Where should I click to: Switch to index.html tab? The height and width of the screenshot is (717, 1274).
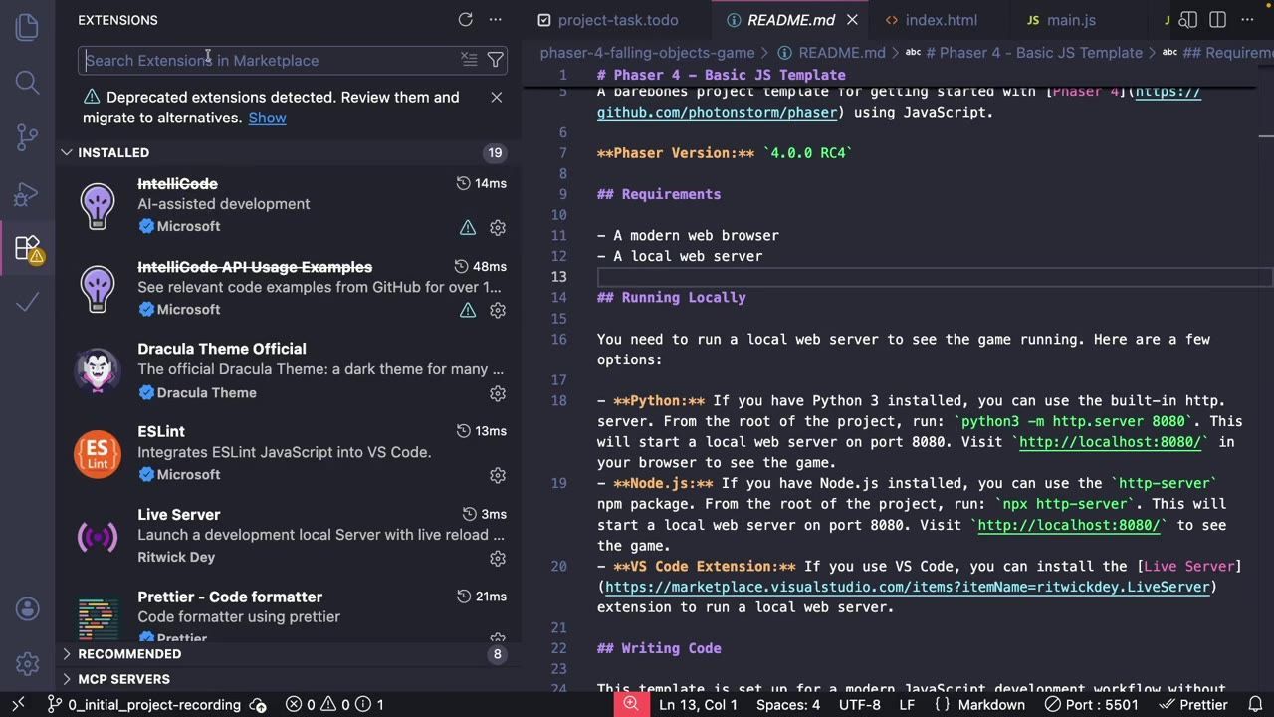(941, 20)
